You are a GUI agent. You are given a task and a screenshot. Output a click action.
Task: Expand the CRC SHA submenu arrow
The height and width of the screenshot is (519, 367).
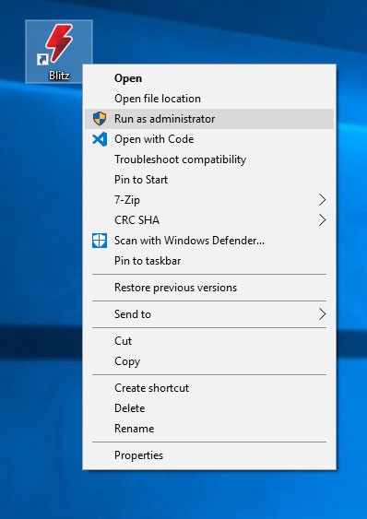point(323,219)
